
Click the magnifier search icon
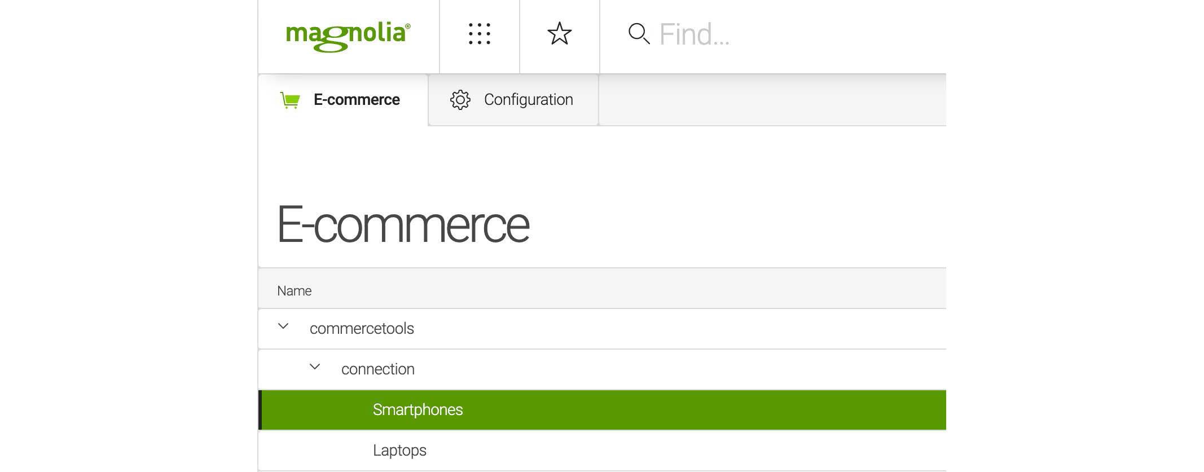(x=639, y=34)
